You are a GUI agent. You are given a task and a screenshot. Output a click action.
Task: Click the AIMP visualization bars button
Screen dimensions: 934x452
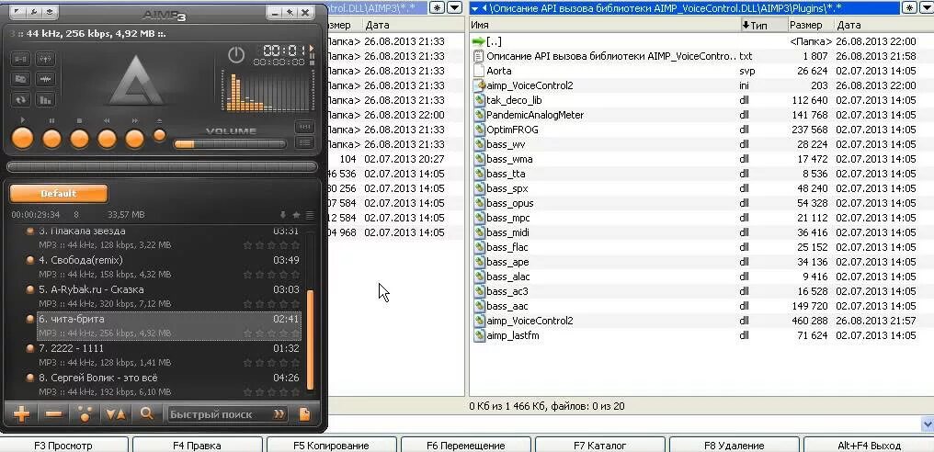45,99
